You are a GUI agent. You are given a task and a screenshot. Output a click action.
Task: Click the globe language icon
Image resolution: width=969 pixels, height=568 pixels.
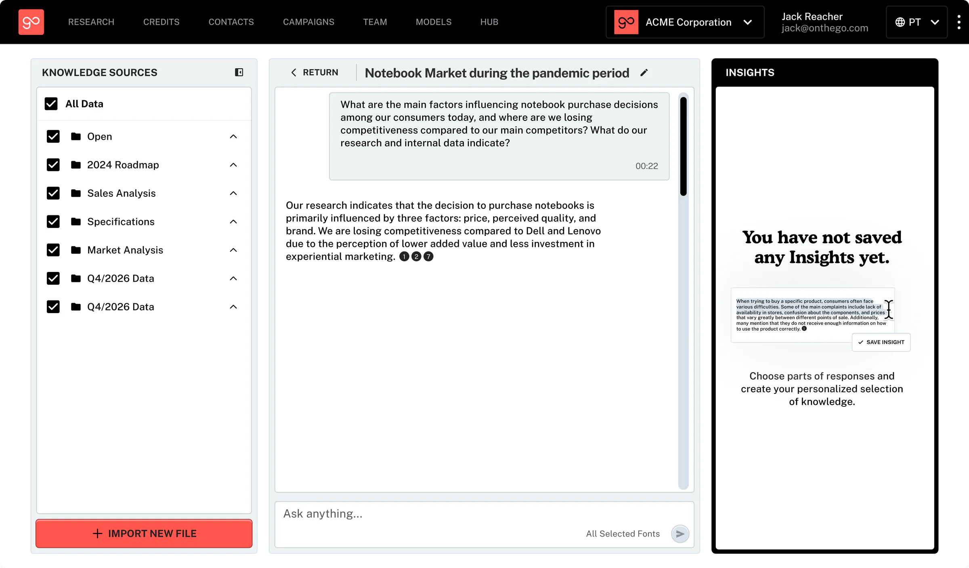click(x=900, y=22)
